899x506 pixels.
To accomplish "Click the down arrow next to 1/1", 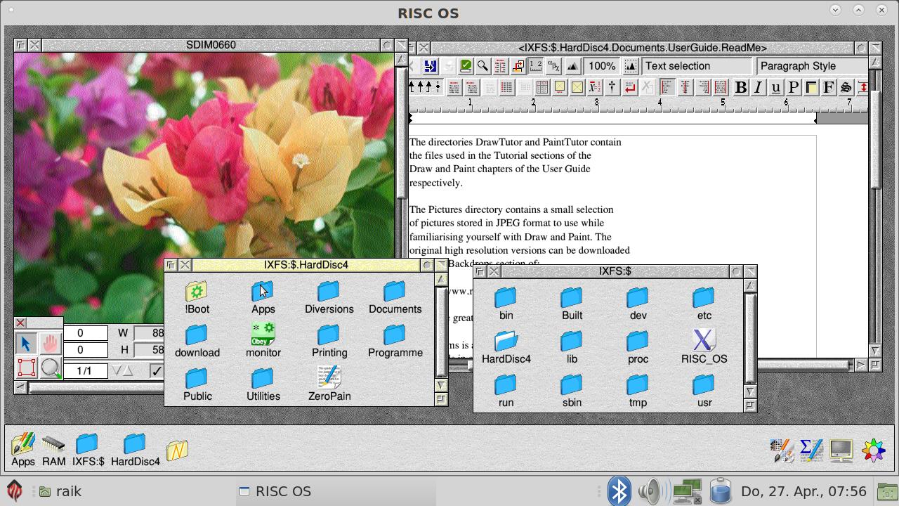I will [x=117, y=370].
